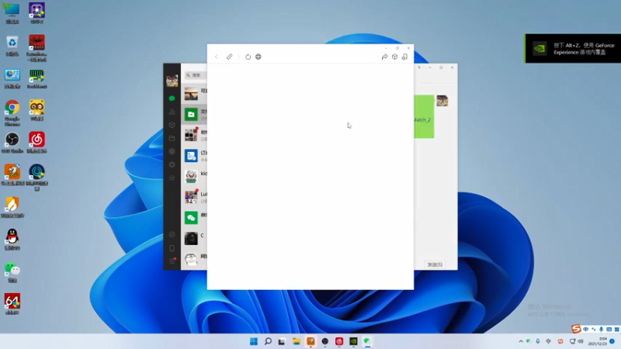The height and width of the screenshot is (349, 621).
Task: Open the star icon in the WeChat sidebar
Action: (x=172, y=178)
